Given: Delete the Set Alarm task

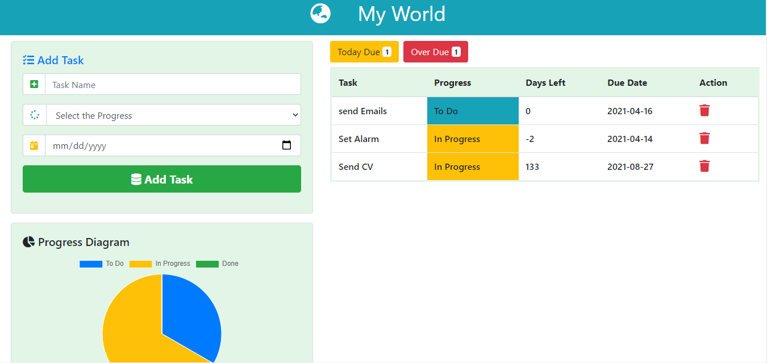Looking at the screenshot, I should pyautogui.click(x=705, y=138).
